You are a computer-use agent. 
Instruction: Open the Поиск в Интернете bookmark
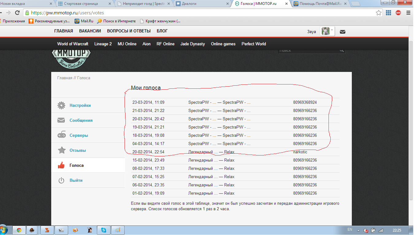[x=116, y=21]
